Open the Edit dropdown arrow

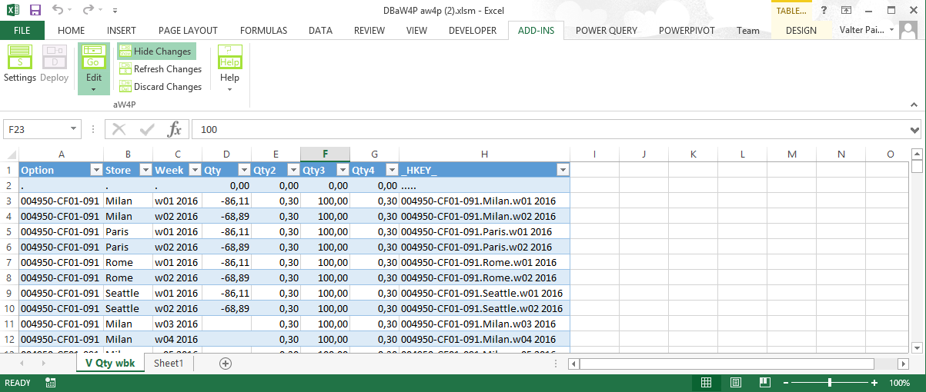(94, 89)
